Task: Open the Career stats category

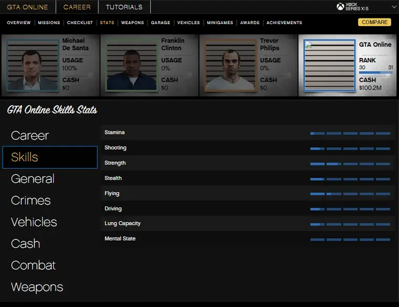Action: 30,136
